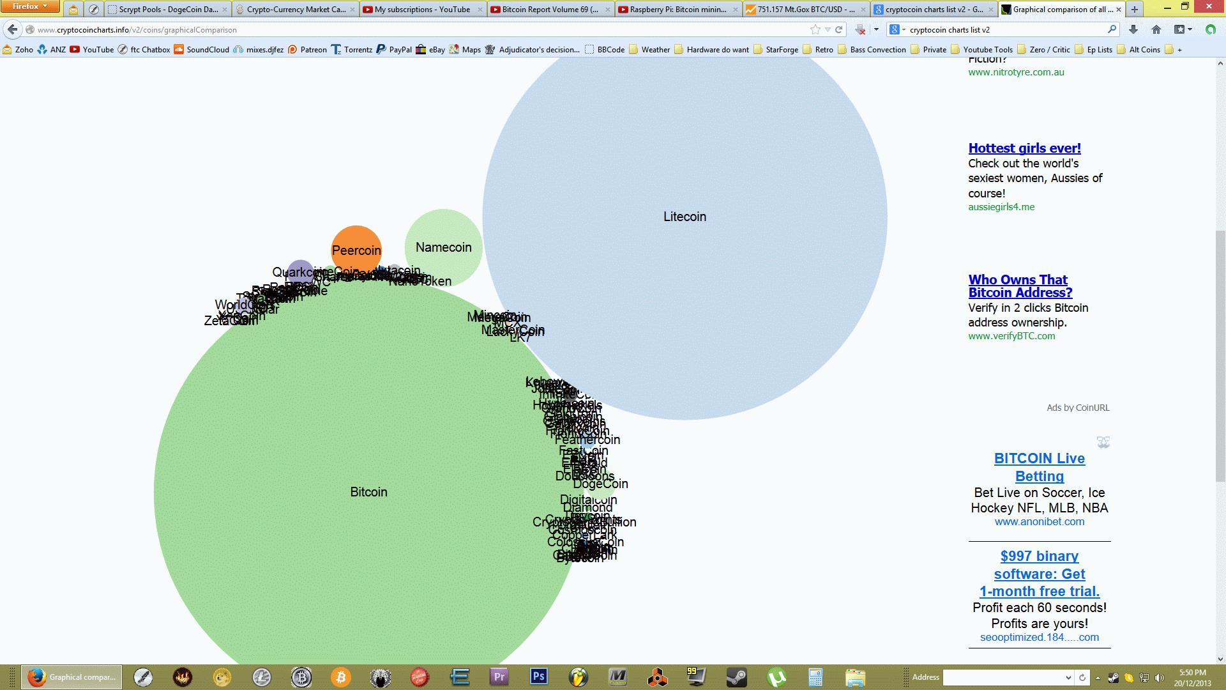The image size is (1226, 690).
Task: Open the YouTube bookmark
Action: tap(91, 49)
